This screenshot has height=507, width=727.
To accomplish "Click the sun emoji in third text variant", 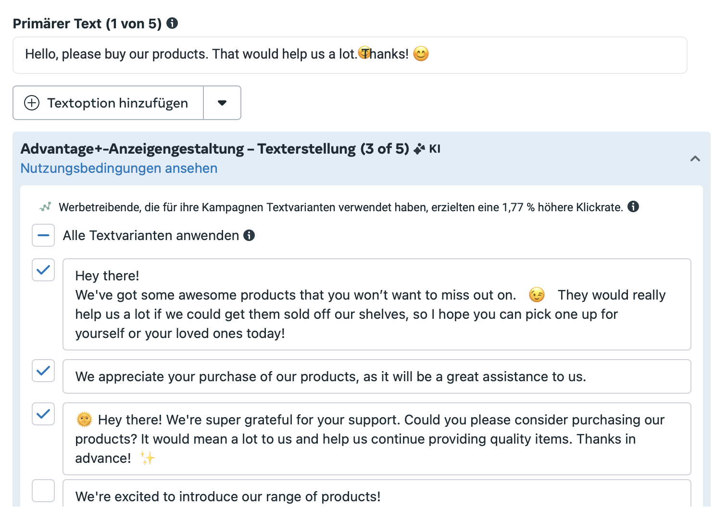I will [84, 420].
